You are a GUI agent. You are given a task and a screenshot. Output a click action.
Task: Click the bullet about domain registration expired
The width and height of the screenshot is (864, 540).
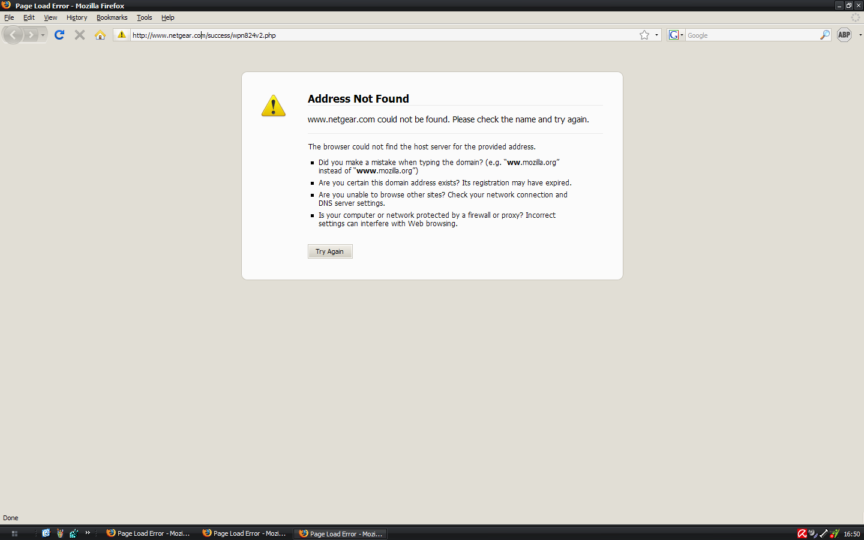(x=445, y=183)
